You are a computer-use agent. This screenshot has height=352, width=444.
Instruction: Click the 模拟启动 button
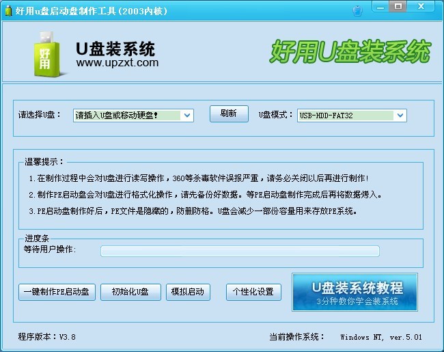click(188, 292)
